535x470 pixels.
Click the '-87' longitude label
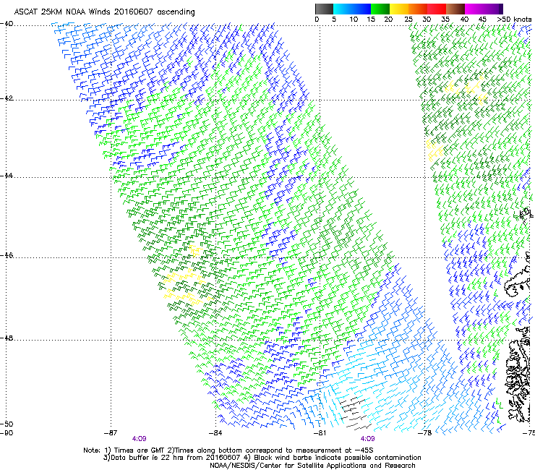tap(111, 433)
